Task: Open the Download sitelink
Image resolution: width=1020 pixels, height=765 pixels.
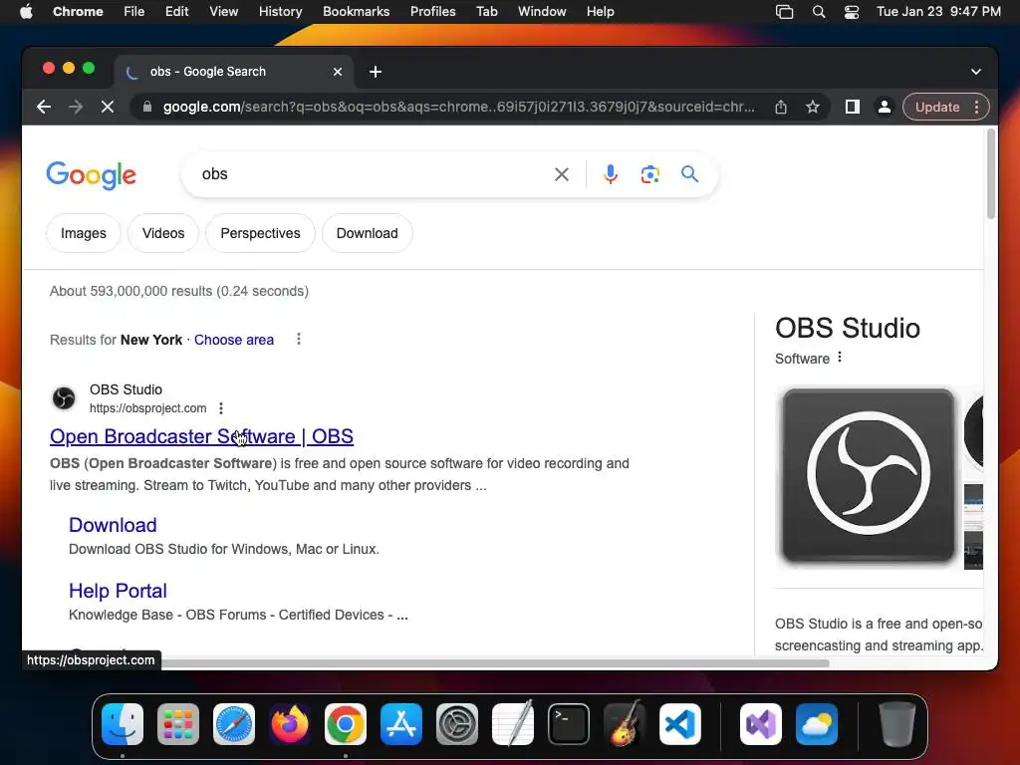Action: pyautogui.click(x=113, y=525)
